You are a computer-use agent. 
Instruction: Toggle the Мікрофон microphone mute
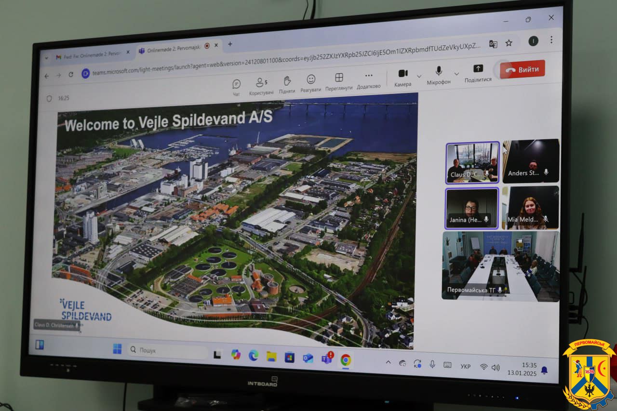click(x=439, y=75)
